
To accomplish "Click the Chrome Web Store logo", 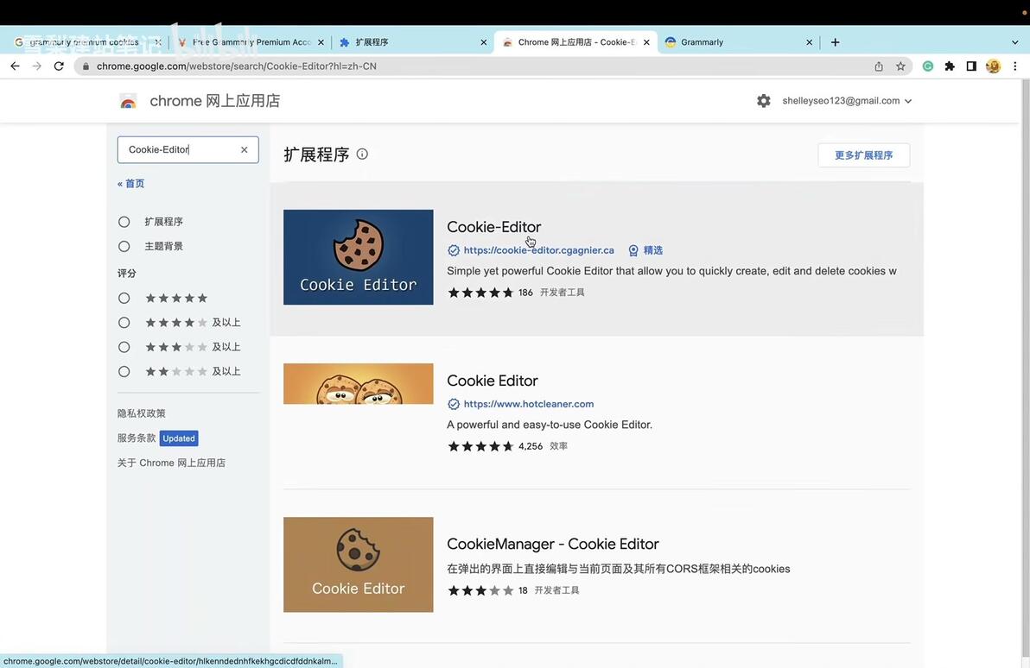I will 128,101.
